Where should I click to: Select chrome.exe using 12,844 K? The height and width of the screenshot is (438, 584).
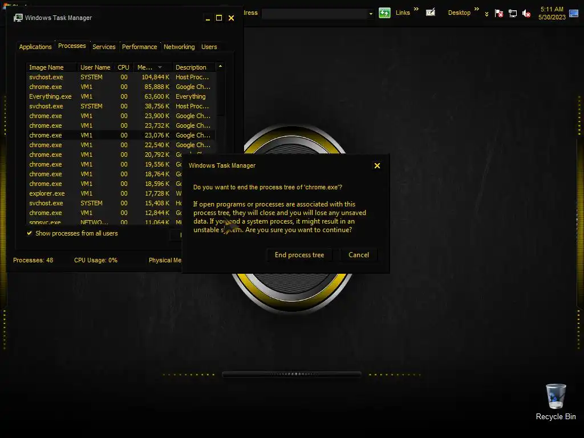click(x=104, y=213)
